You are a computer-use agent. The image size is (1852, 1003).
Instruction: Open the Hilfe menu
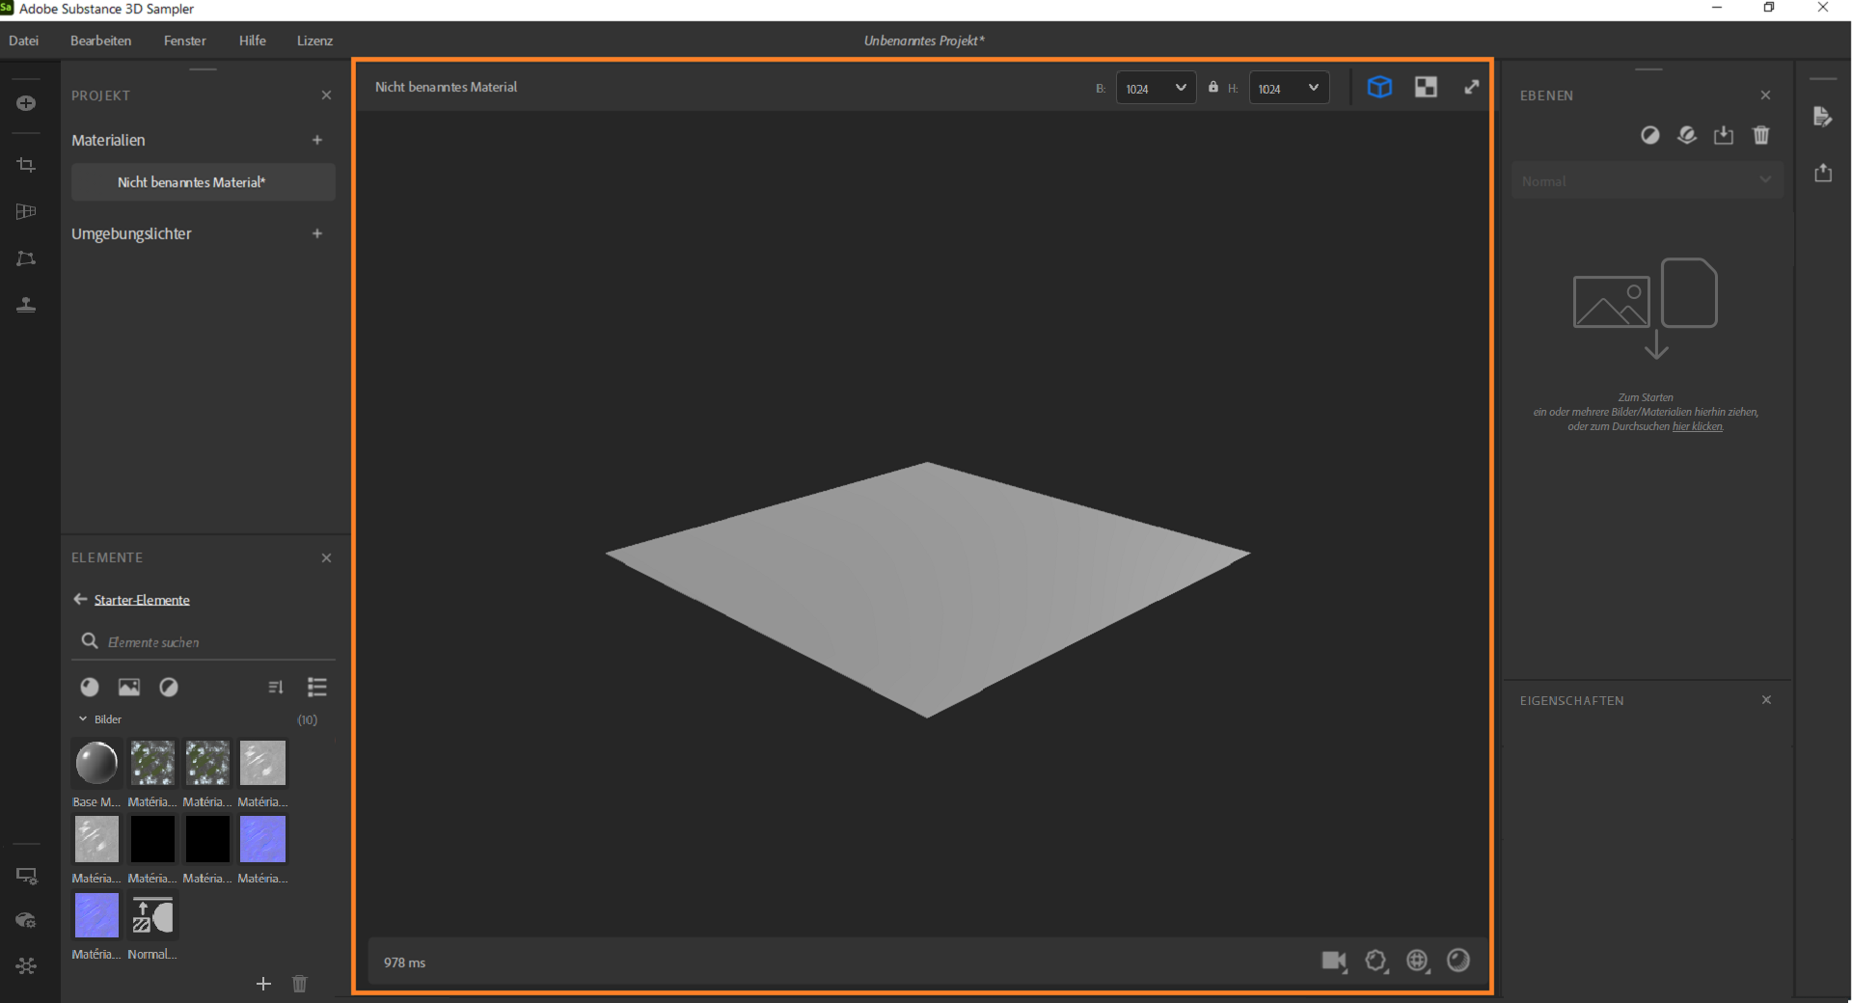pyautogui.click(x=253, y=41)
